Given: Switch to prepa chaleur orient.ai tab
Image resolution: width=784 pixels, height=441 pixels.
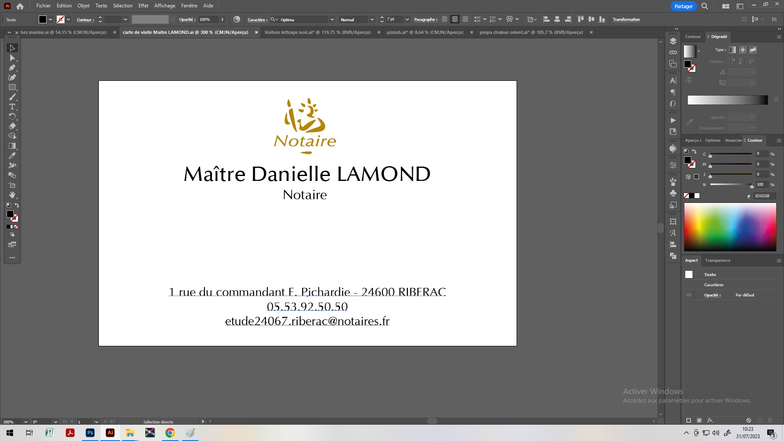Looking at the screenshot, I should point(531,32).
